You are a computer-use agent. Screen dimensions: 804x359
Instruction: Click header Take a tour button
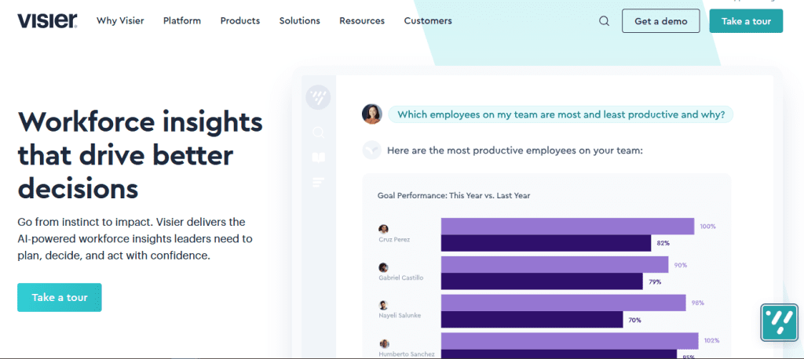tap(746, 21)
